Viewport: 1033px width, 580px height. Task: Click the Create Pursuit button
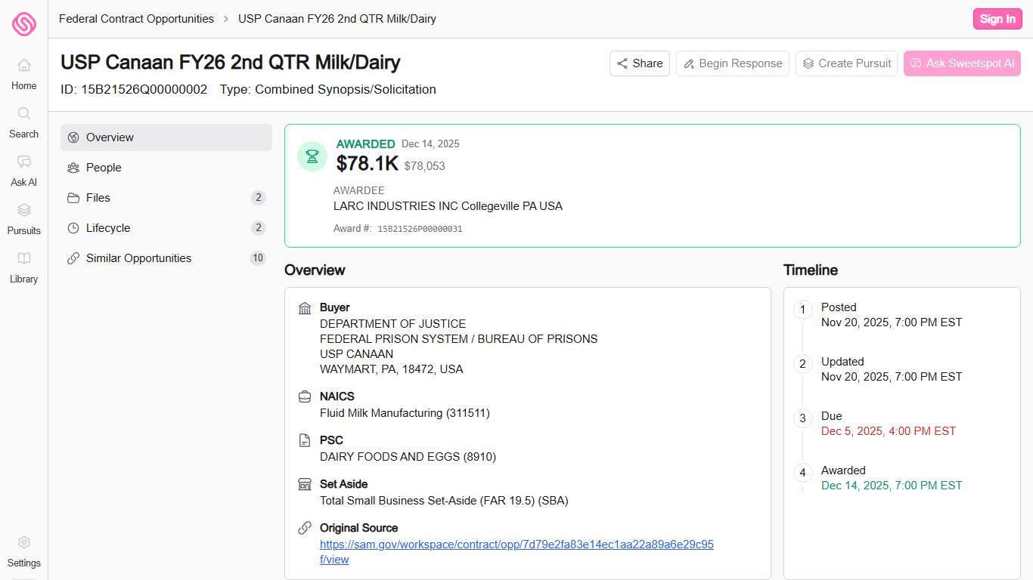pyautogui.click(x=846, y=63)
